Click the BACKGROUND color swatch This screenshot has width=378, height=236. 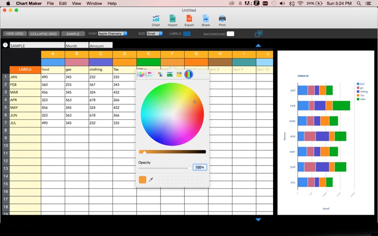click(x=231, y=34)
